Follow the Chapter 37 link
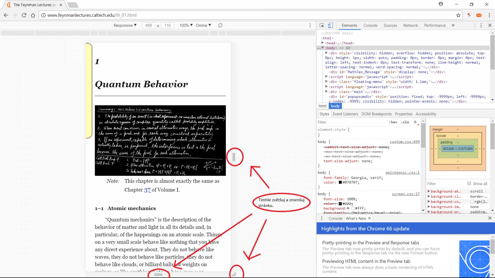495x278 pixels. click(x=147, y=190)
